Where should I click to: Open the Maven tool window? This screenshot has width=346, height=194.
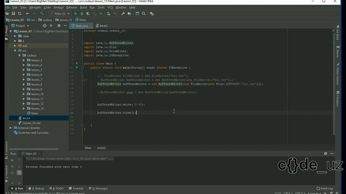click(338, 52)
